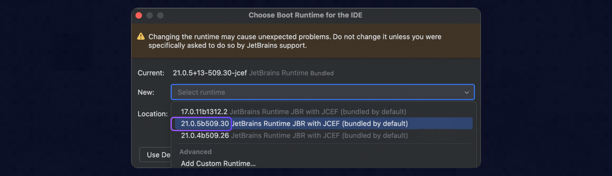The width and height of the screenshot is (612, 176).
Task: Click the minimize window button
Action: [150, 15]
